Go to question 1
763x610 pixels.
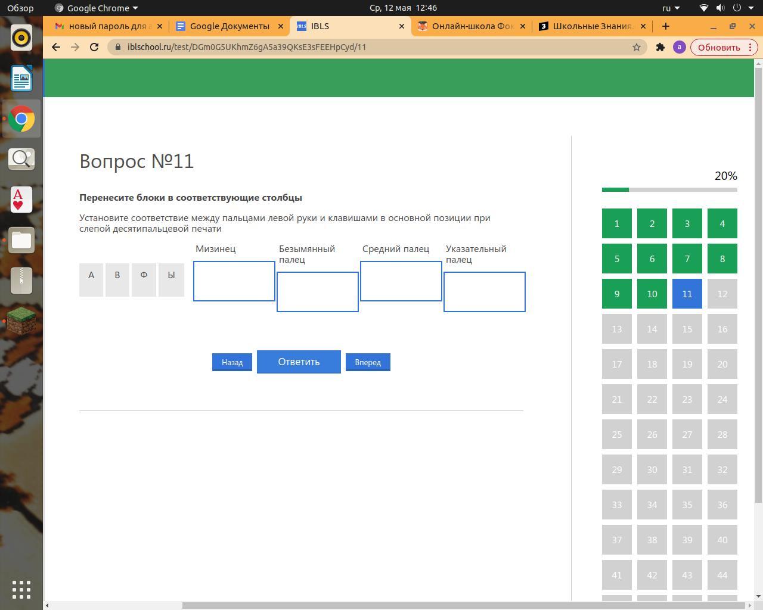pos(617,223)
